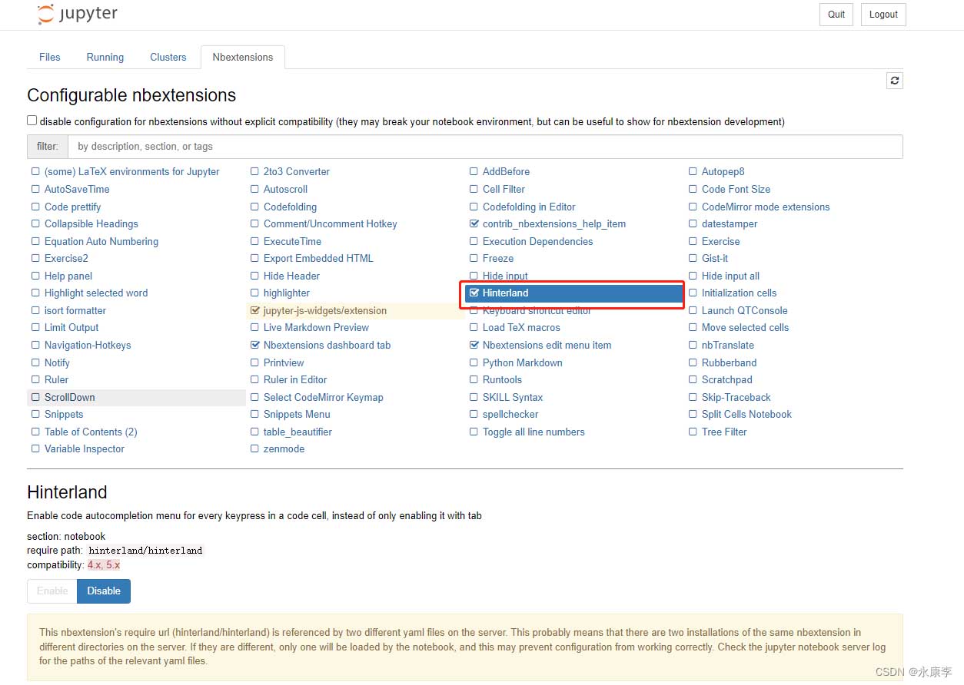
Task: Select Nbextensions edit menu item entry
Action: 547,346
